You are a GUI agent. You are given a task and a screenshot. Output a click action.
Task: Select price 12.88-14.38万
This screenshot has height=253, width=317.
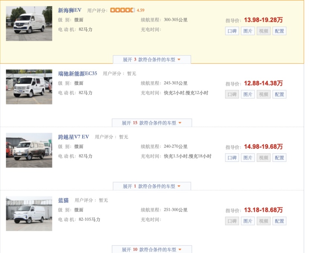(263, 83)
